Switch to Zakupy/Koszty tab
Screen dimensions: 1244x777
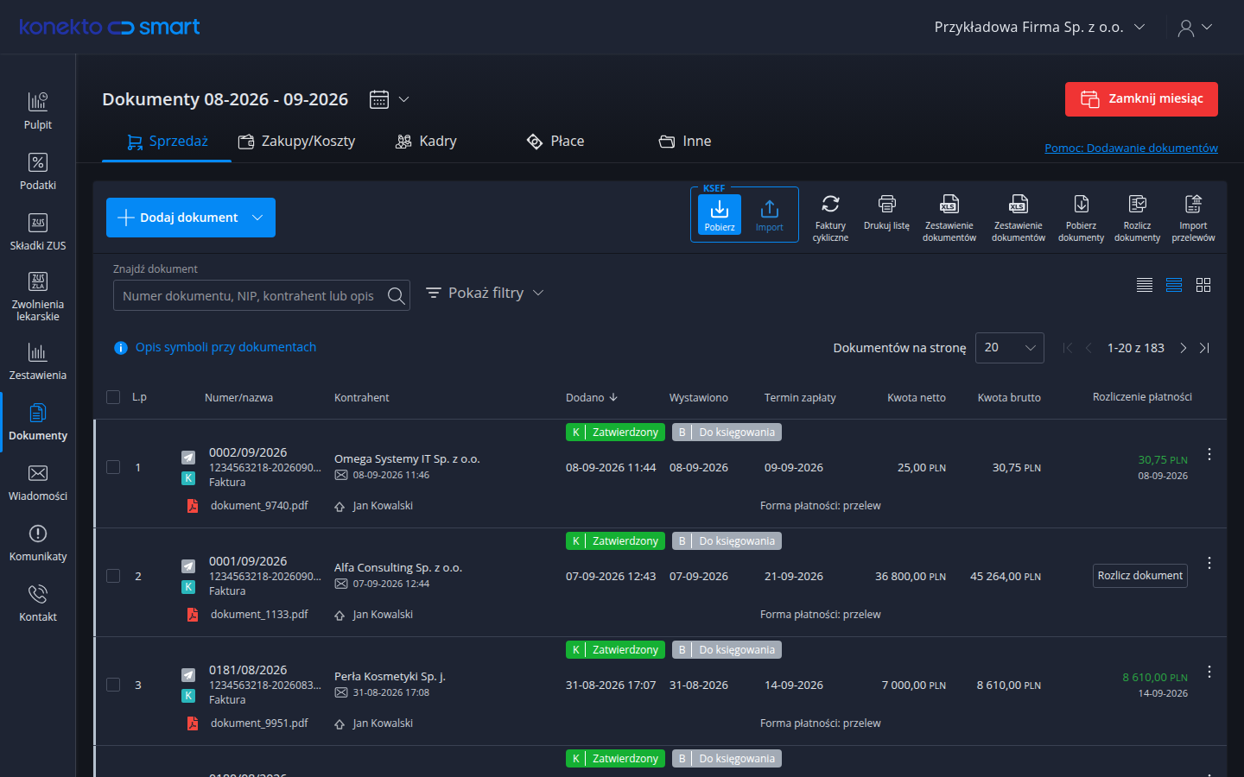(296, 142)
